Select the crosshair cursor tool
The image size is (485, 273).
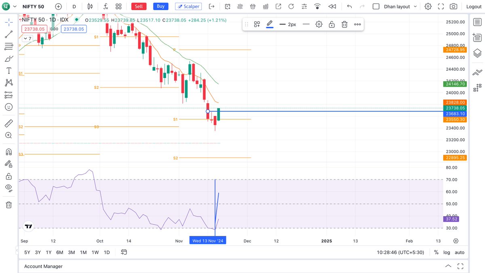point(8,22)
